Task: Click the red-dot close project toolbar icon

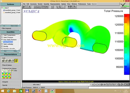Action: coord(29,7)
